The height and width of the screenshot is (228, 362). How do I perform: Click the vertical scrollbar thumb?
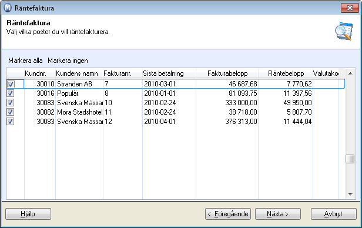point(350,159)
